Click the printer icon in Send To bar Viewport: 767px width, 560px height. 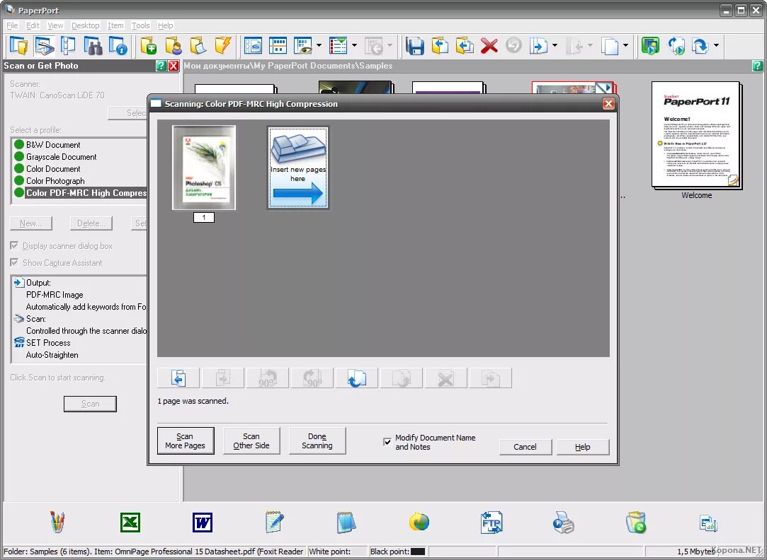tap(564, 523)
